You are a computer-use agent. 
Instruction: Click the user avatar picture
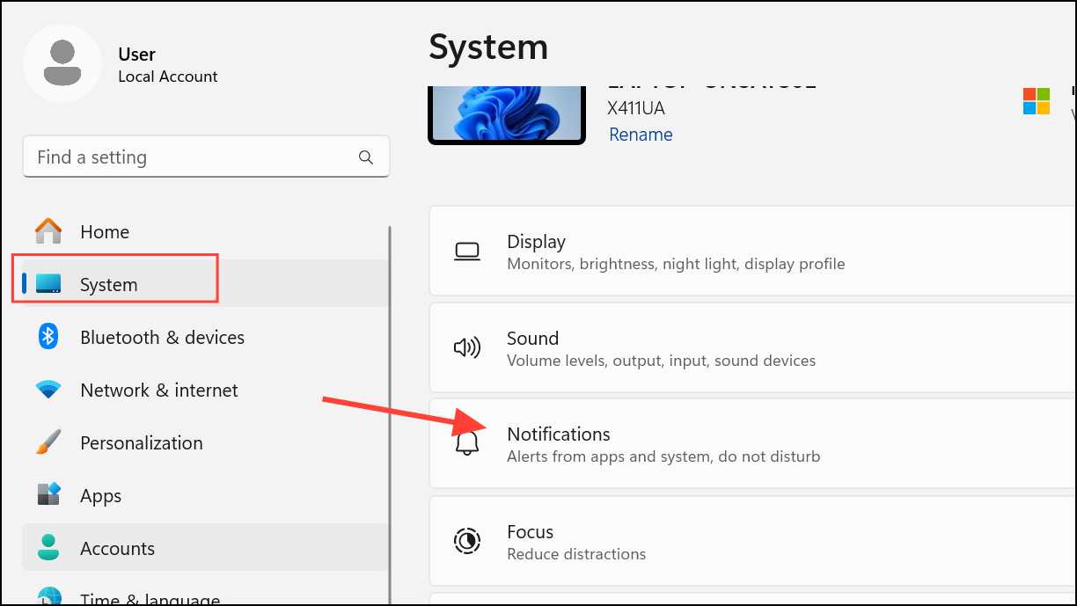point(62,63)
